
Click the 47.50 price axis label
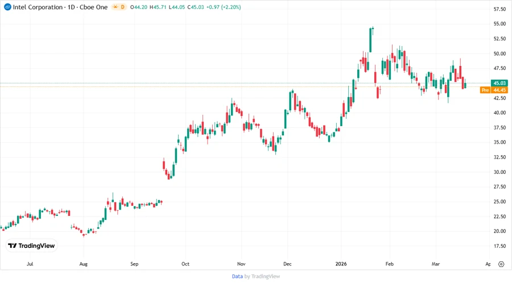499,68
